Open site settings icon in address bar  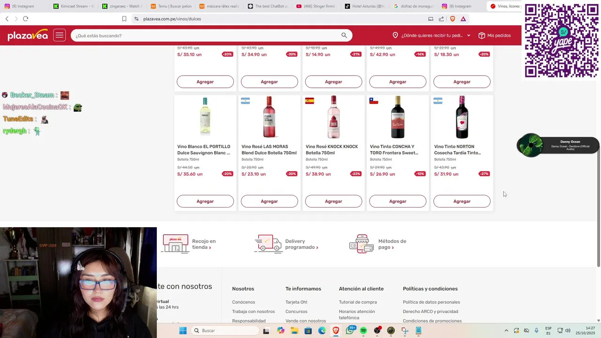point(136,19)
